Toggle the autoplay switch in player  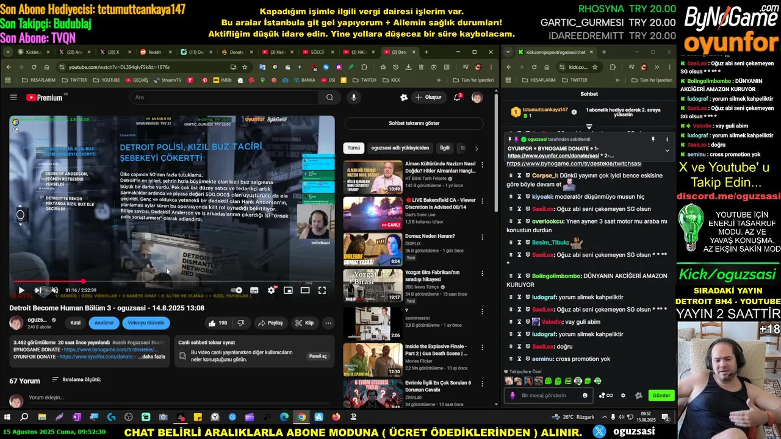[x=237, y=290]
